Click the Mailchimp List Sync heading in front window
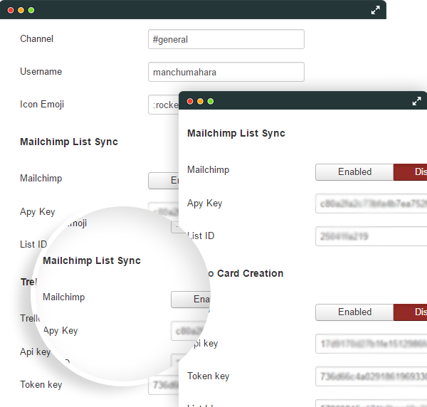 coord(236,133)
